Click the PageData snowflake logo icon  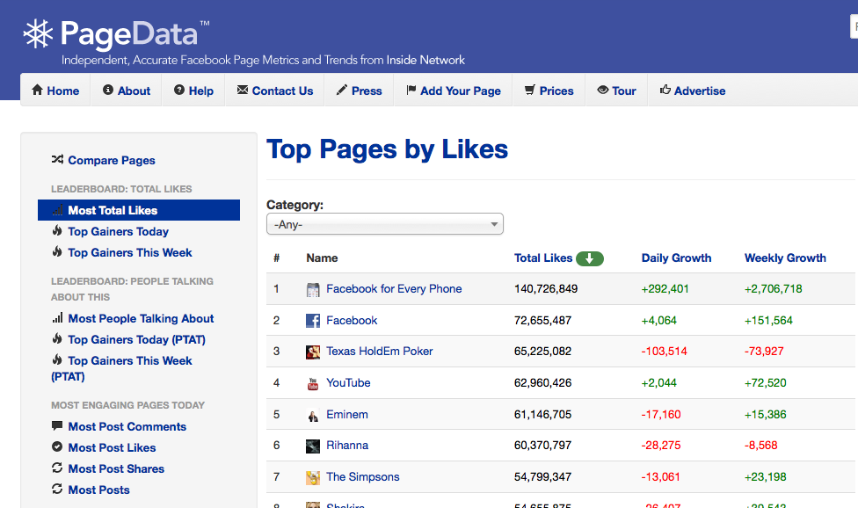(x=38, y=34)
